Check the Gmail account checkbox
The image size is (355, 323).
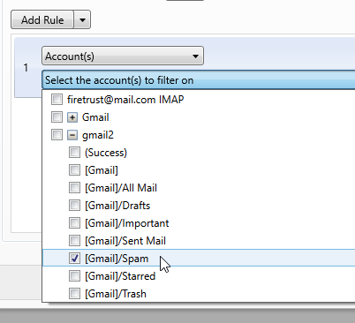(57, 117)
